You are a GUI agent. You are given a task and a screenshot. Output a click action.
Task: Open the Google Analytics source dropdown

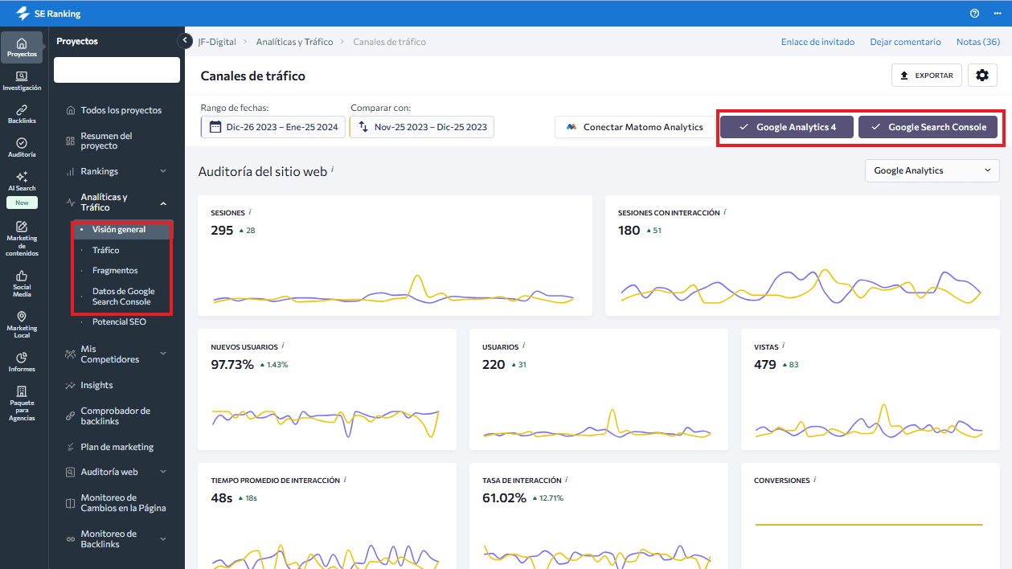(932, 170)
